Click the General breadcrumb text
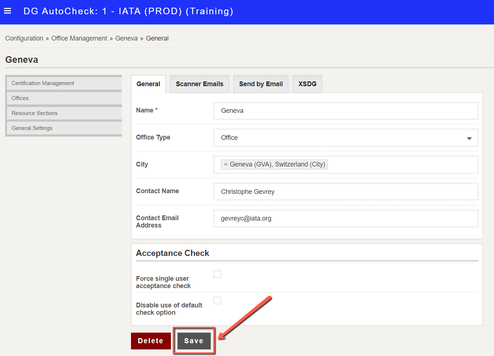The height and width of the screenshot is (356, 494). (157, 38)
